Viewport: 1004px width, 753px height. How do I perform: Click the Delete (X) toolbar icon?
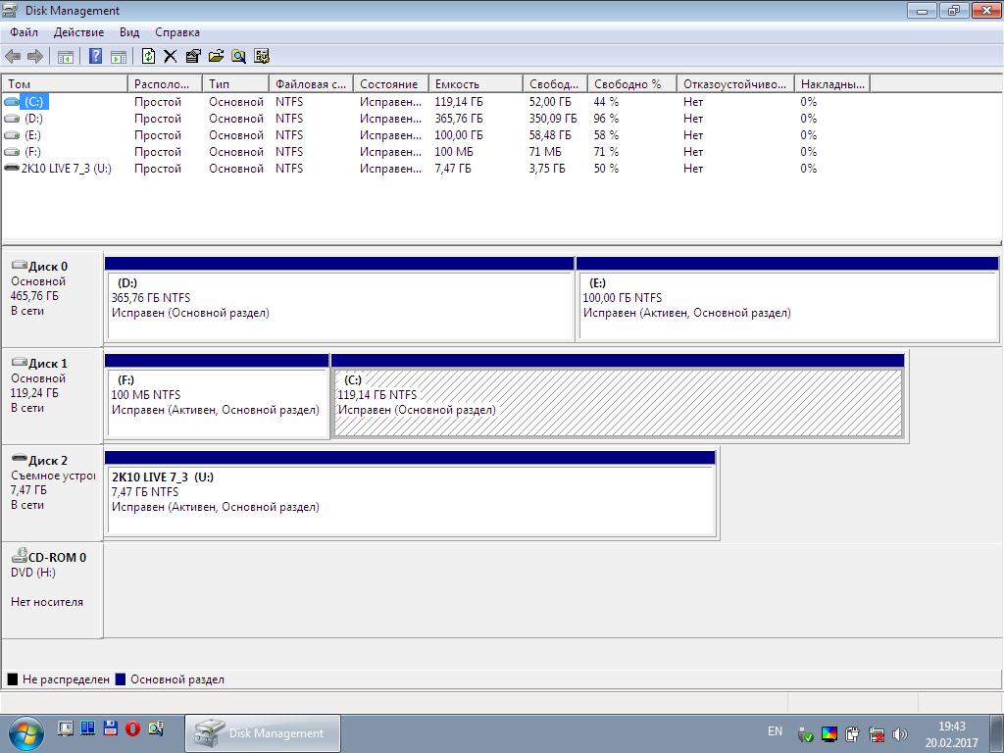[x=171, y=57]
